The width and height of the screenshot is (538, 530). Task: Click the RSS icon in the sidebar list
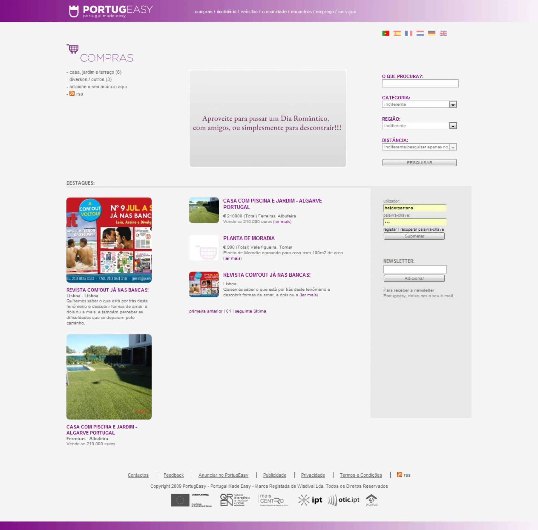tap(72, 94)
